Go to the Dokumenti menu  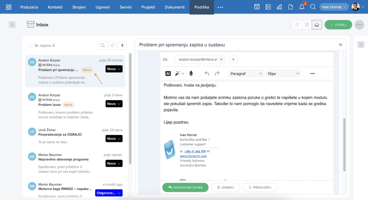tap(175, 7)
